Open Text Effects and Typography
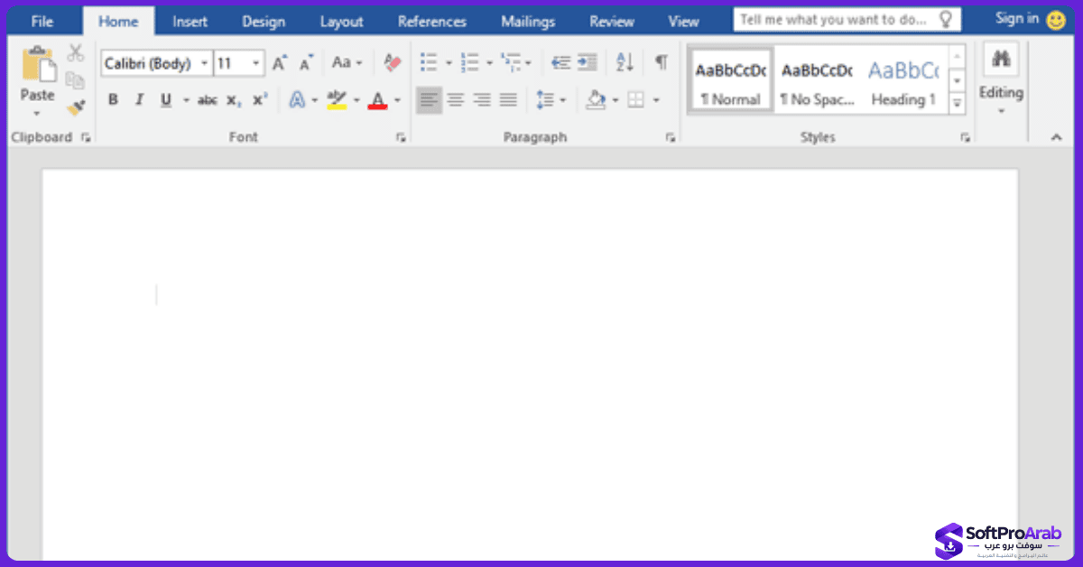Viewport: 1083px width, 567px height. (x=297, y=100)
